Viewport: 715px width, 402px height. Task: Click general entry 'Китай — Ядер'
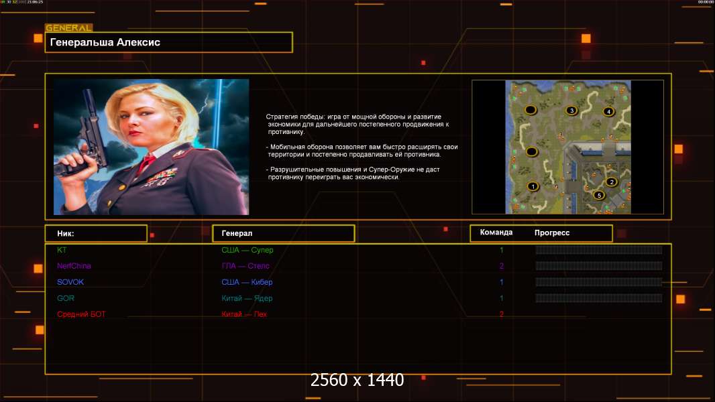pyautogui.click(x=247, y=299)
